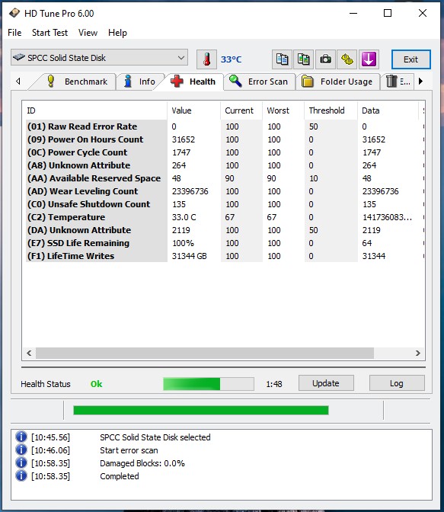Click the copy screenshot to clipboard icon

pyautogui.click(x=304, y=59)
